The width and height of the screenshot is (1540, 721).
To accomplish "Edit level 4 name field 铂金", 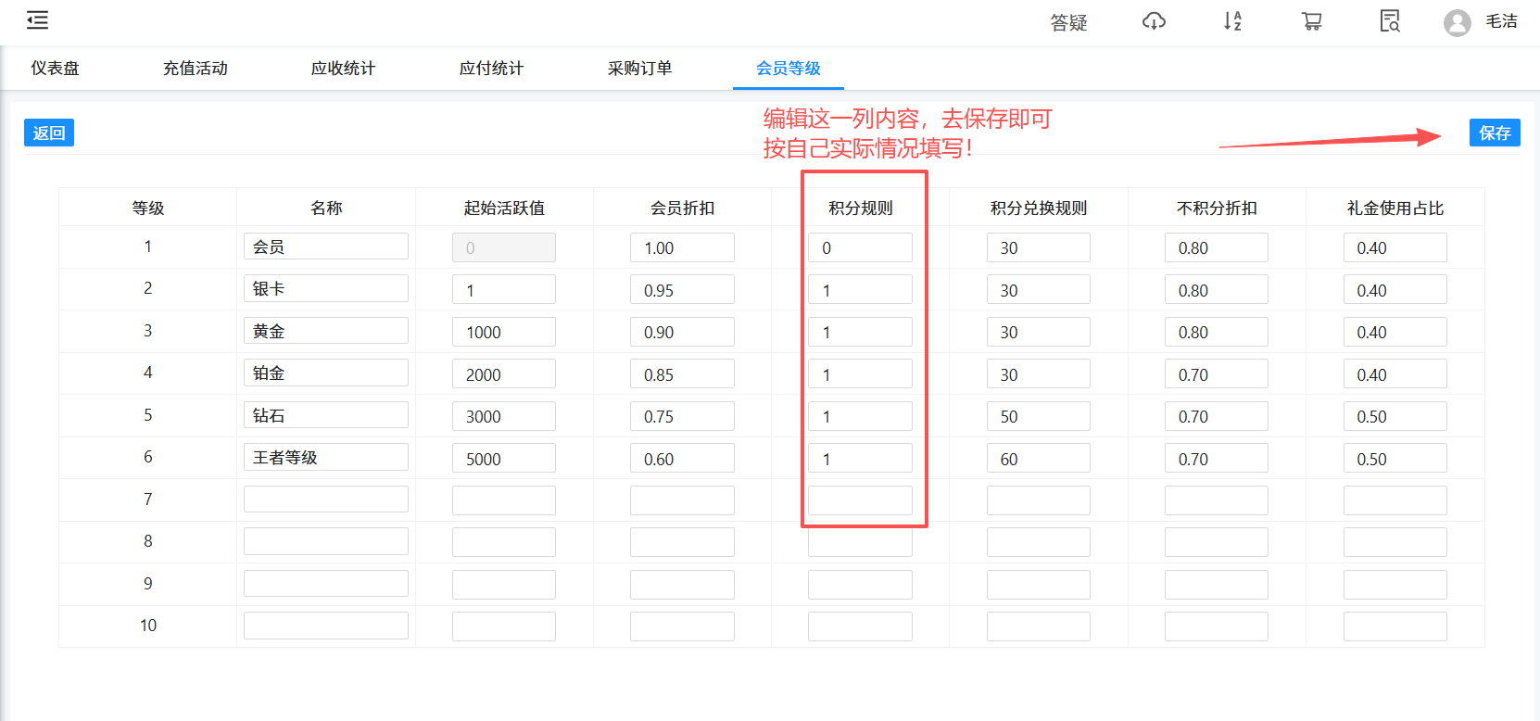I will 326,373.
